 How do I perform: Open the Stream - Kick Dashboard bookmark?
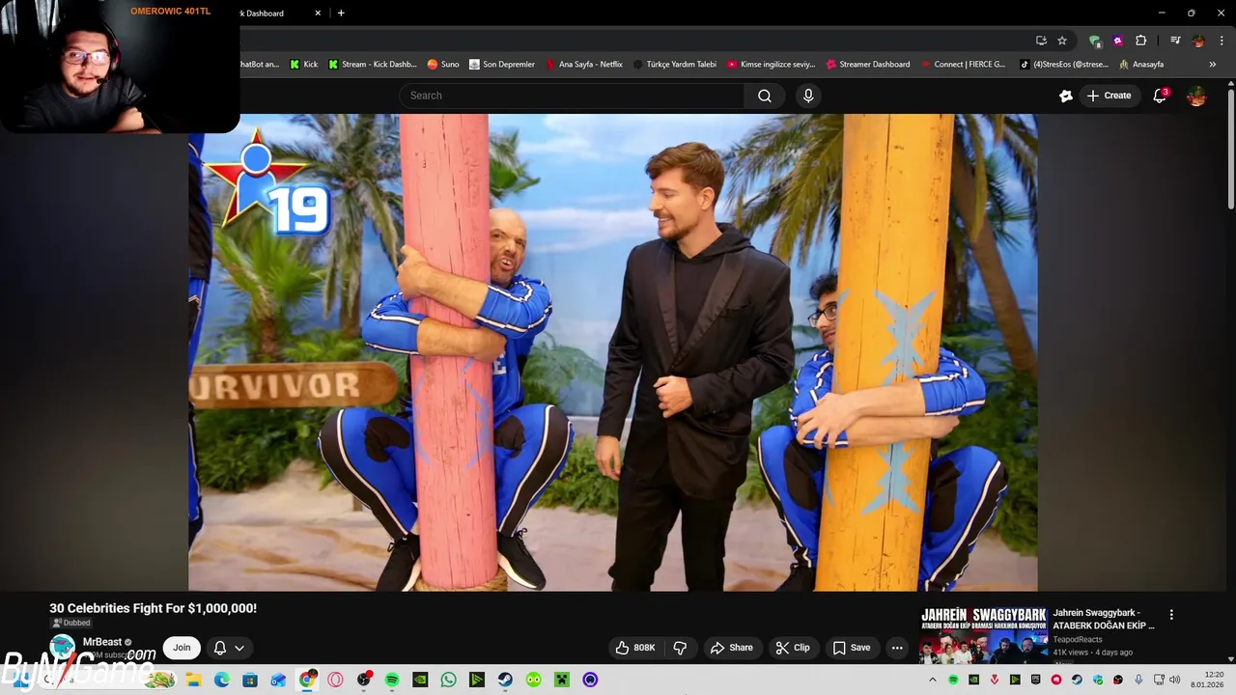373,65
